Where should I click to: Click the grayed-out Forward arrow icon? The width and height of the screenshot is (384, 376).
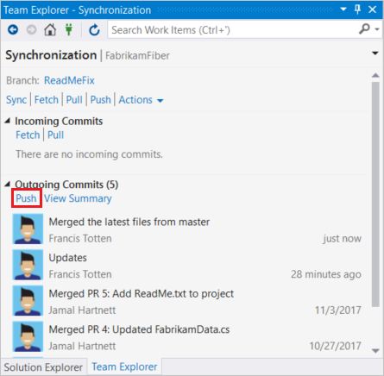tap(32, 29)
